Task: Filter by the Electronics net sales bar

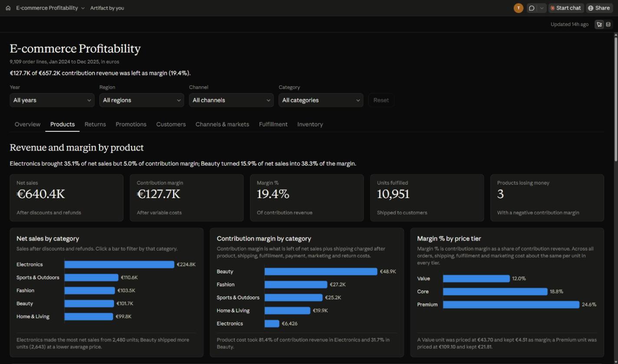Action: (119, 264)
